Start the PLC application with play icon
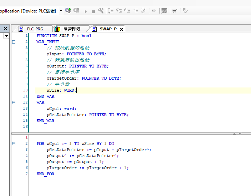 pyautogui.click(x=86, y=11)
